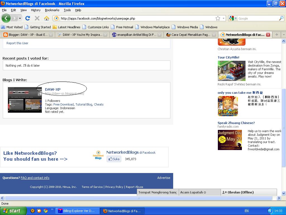
Task: Open the Latest Headlines feed bookmark
Action: coord(66,27)
